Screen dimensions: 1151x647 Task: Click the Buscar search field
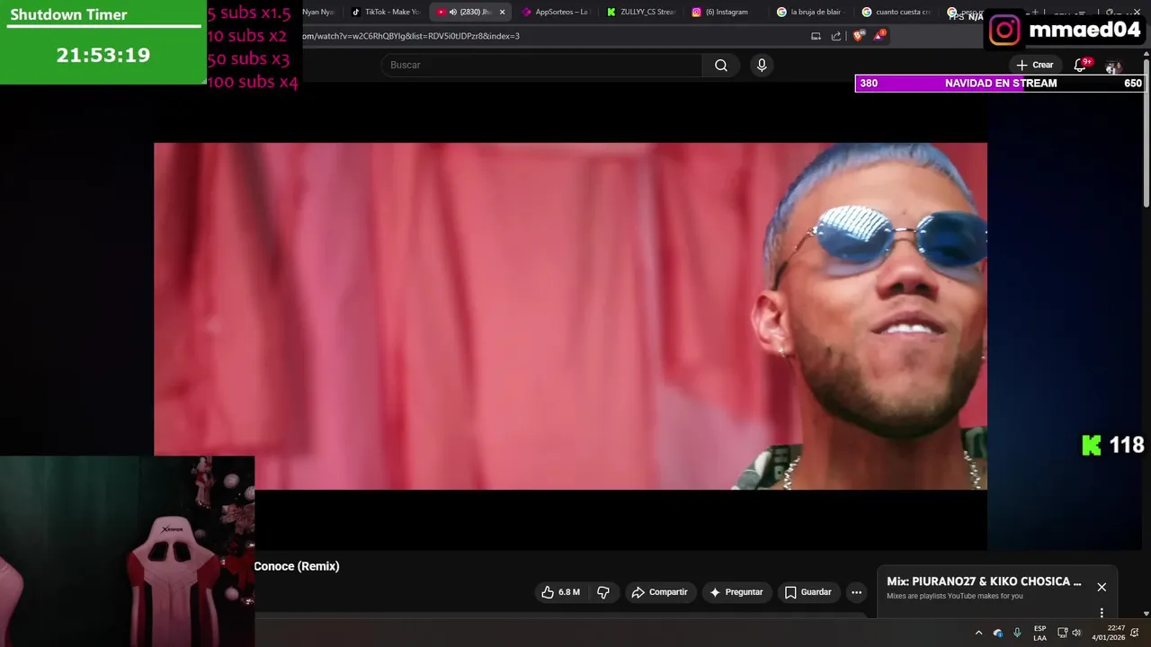click(541, 65)
